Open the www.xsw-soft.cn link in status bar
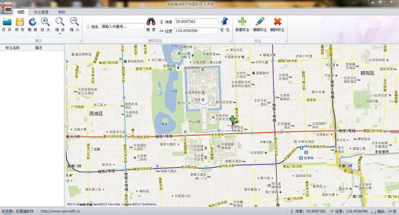Screen dimensions: 399x215 (60, 211)
